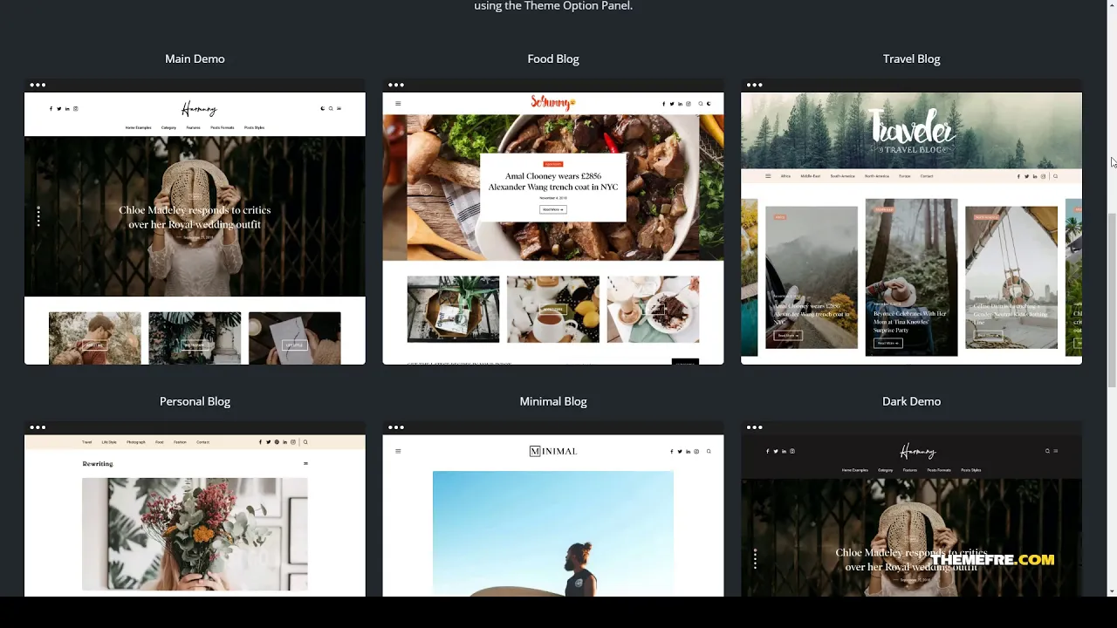Select Europe in Travel Blog nav
This screenshot has height=628, width=1117.
(x=905, y=176)
